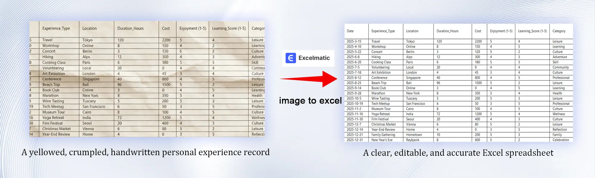
Task: Click Duration_Hours header in the clean spreadsheet
Action: pos(447,31)
